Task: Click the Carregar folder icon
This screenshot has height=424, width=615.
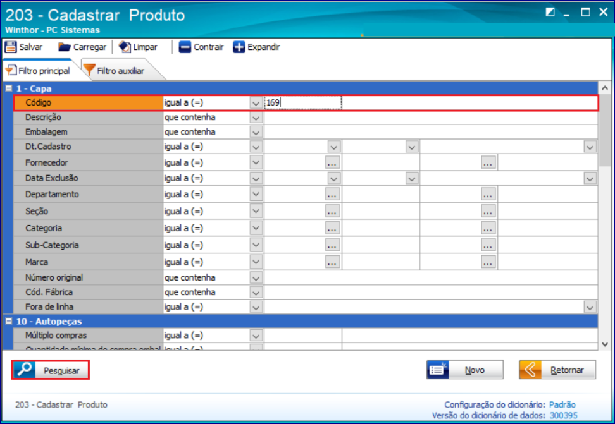Action: [x=65, y=47]
